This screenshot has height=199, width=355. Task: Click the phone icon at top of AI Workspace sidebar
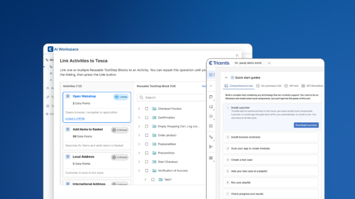pos(47,60)
